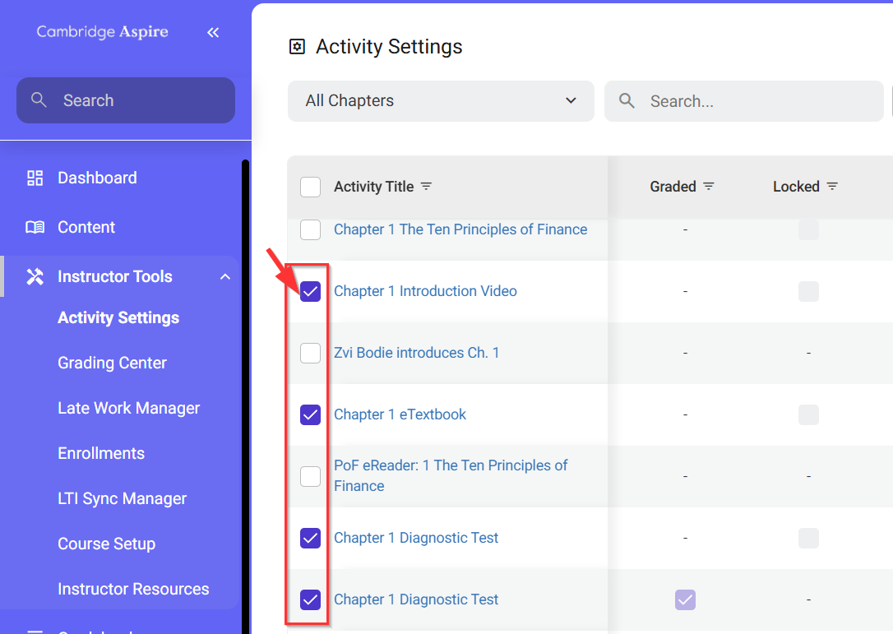Open Chapter 1 Introduction Video link

425,291
